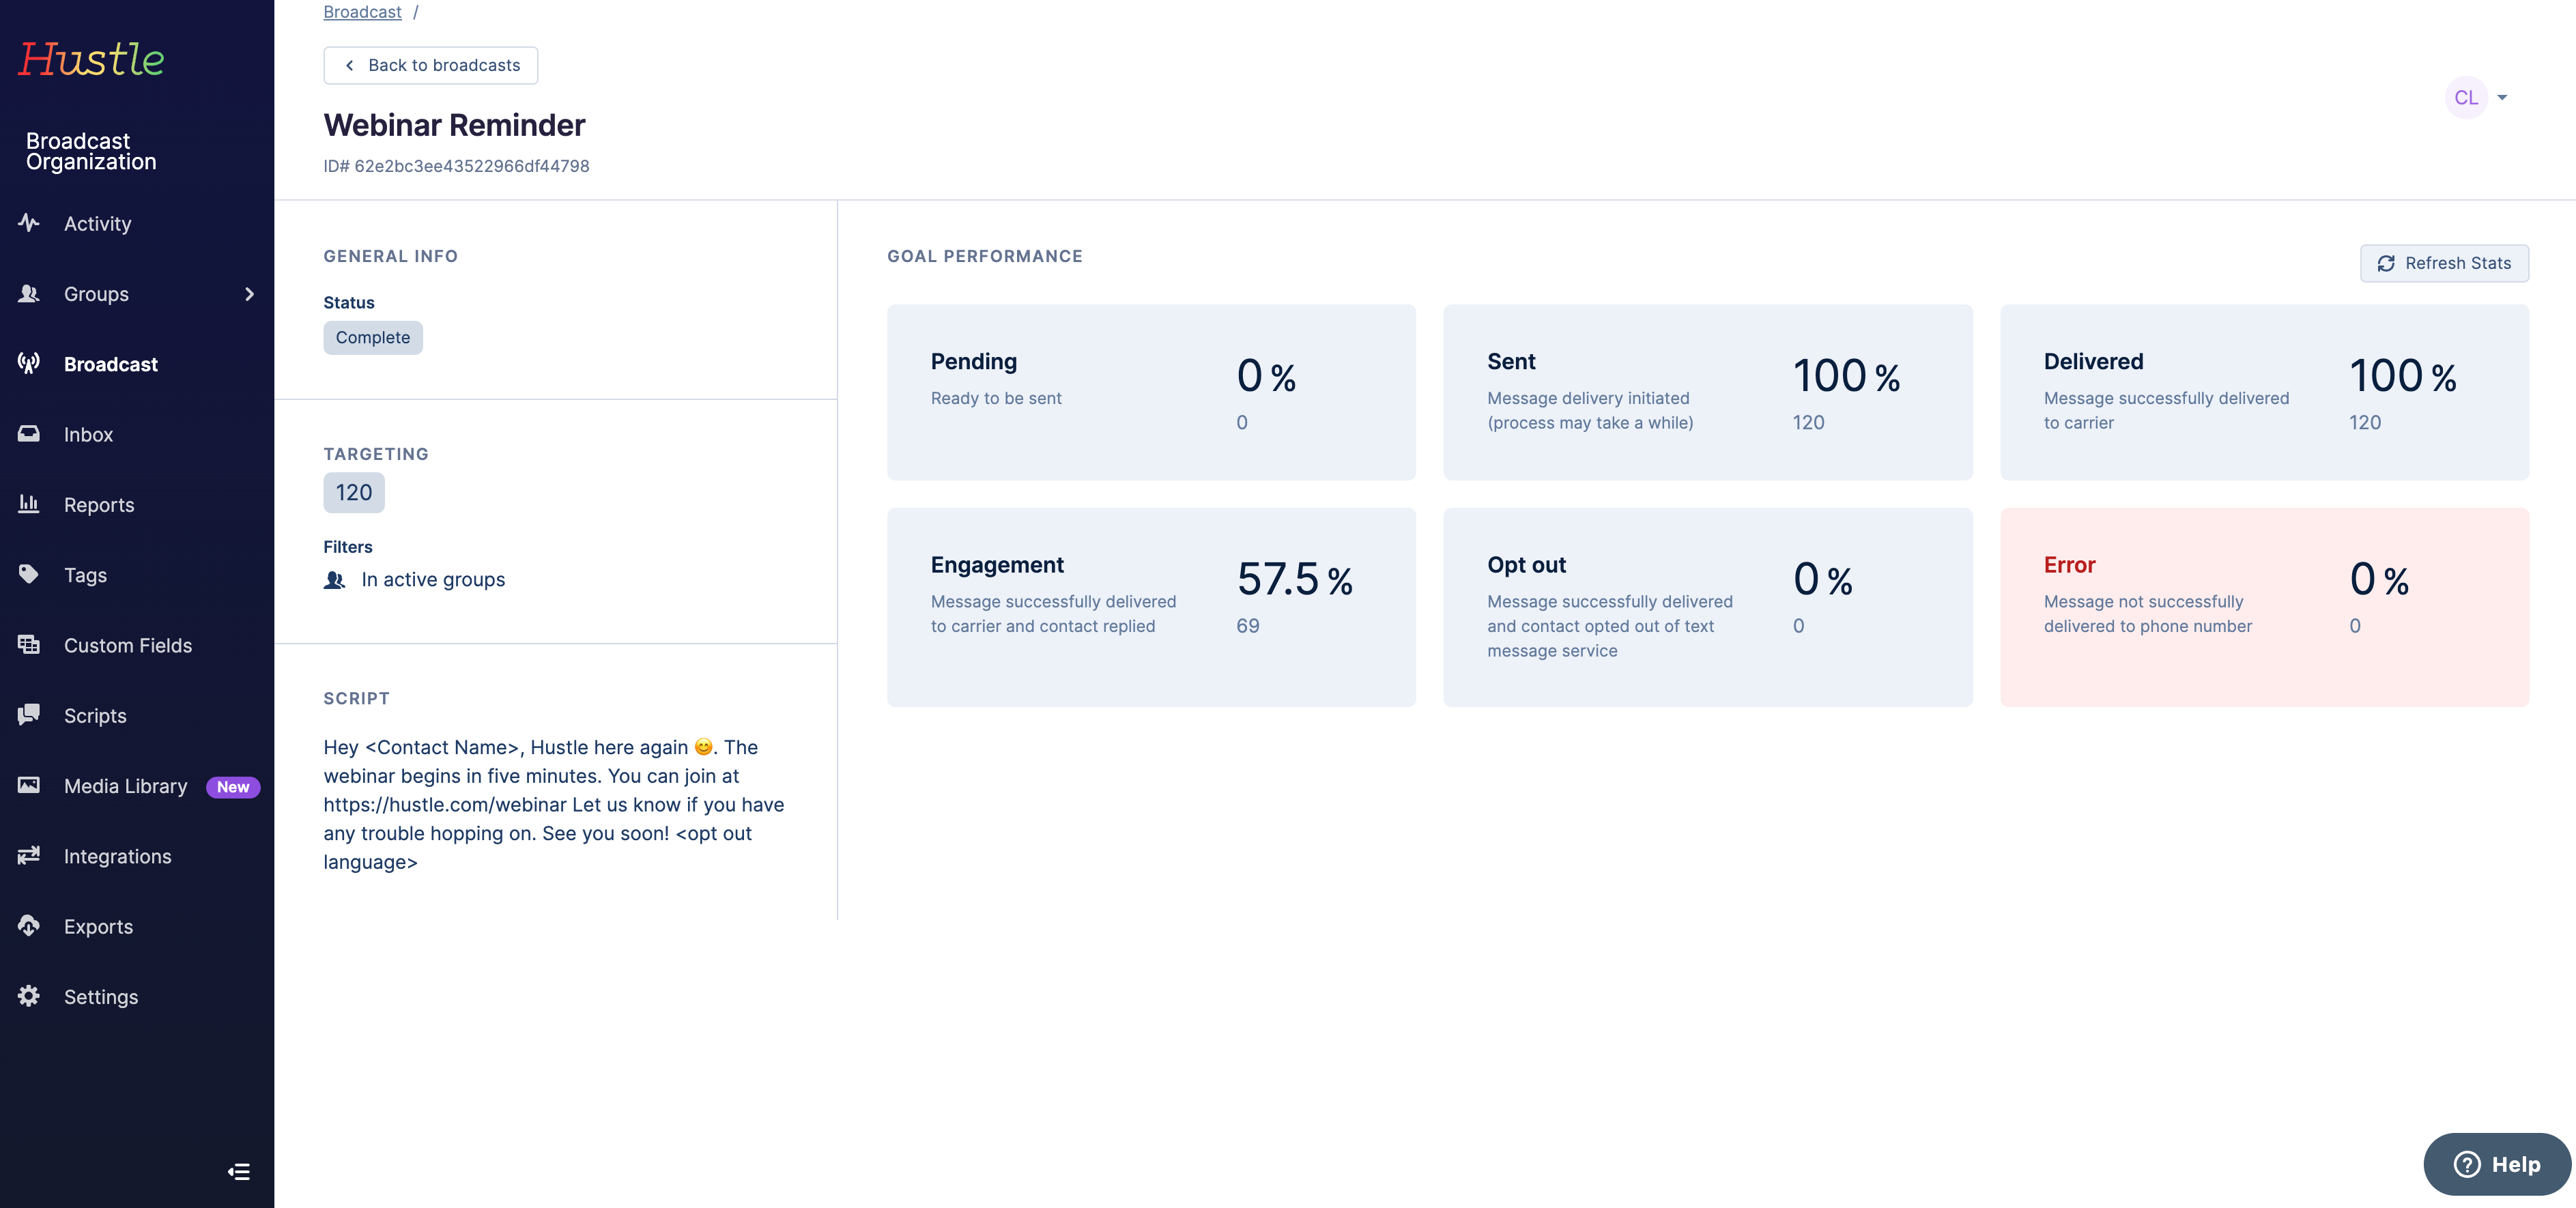This screenshot has width=2576, height=1208.
Task: Open the CL user account dropdown arrow
Action: pos(2502,98)
